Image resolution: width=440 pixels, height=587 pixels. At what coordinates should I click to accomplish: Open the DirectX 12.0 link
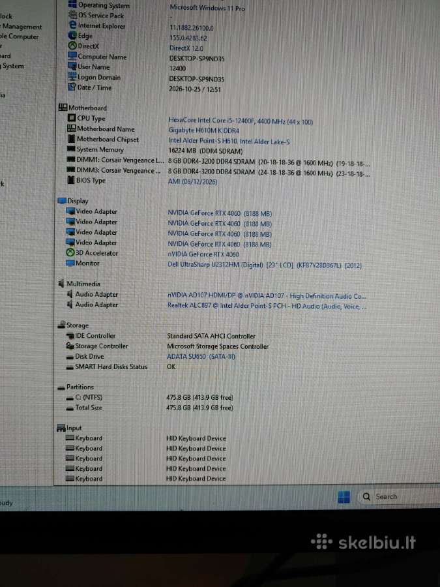[186, 48]
